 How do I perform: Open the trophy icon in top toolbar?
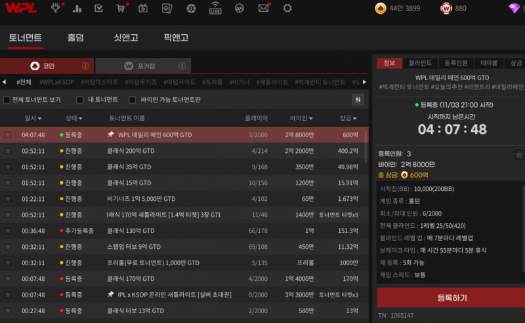56,9
